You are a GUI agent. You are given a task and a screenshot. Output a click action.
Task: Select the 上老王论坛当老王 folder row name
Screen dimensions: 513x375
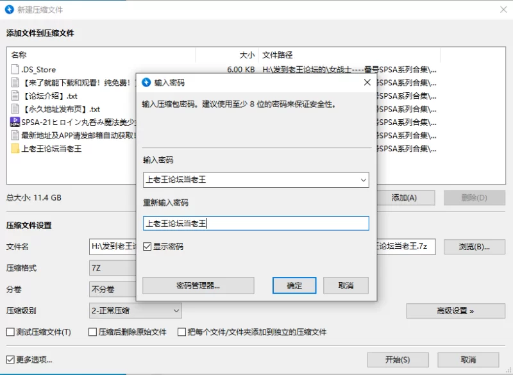pos(51,149)
